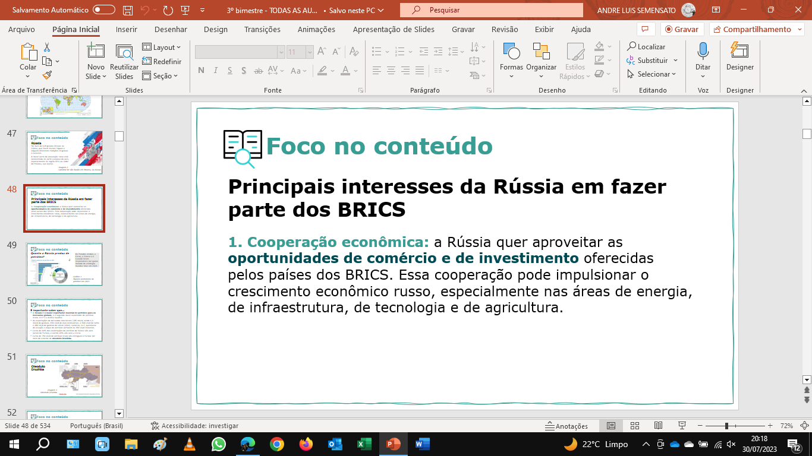Click the Cut scissors icon
The width and height of the screenshot is (812, 456).
point(47,47)
